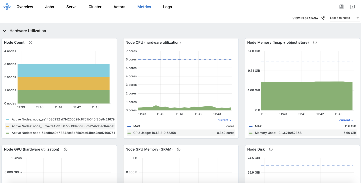
Task: Go to the Logs tab
Action: [x=167, y=7]
